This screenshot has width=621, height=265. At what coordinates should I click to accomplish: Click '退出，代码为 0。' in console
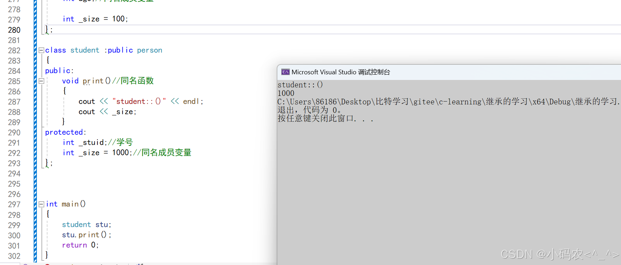point(309,110)
